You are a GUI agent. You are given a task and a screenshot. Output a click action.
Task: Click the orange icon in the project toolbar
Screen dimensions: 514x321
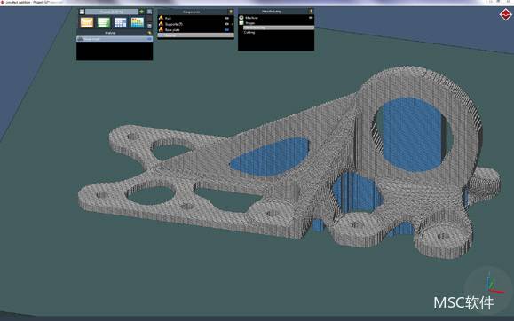(87, 22)
